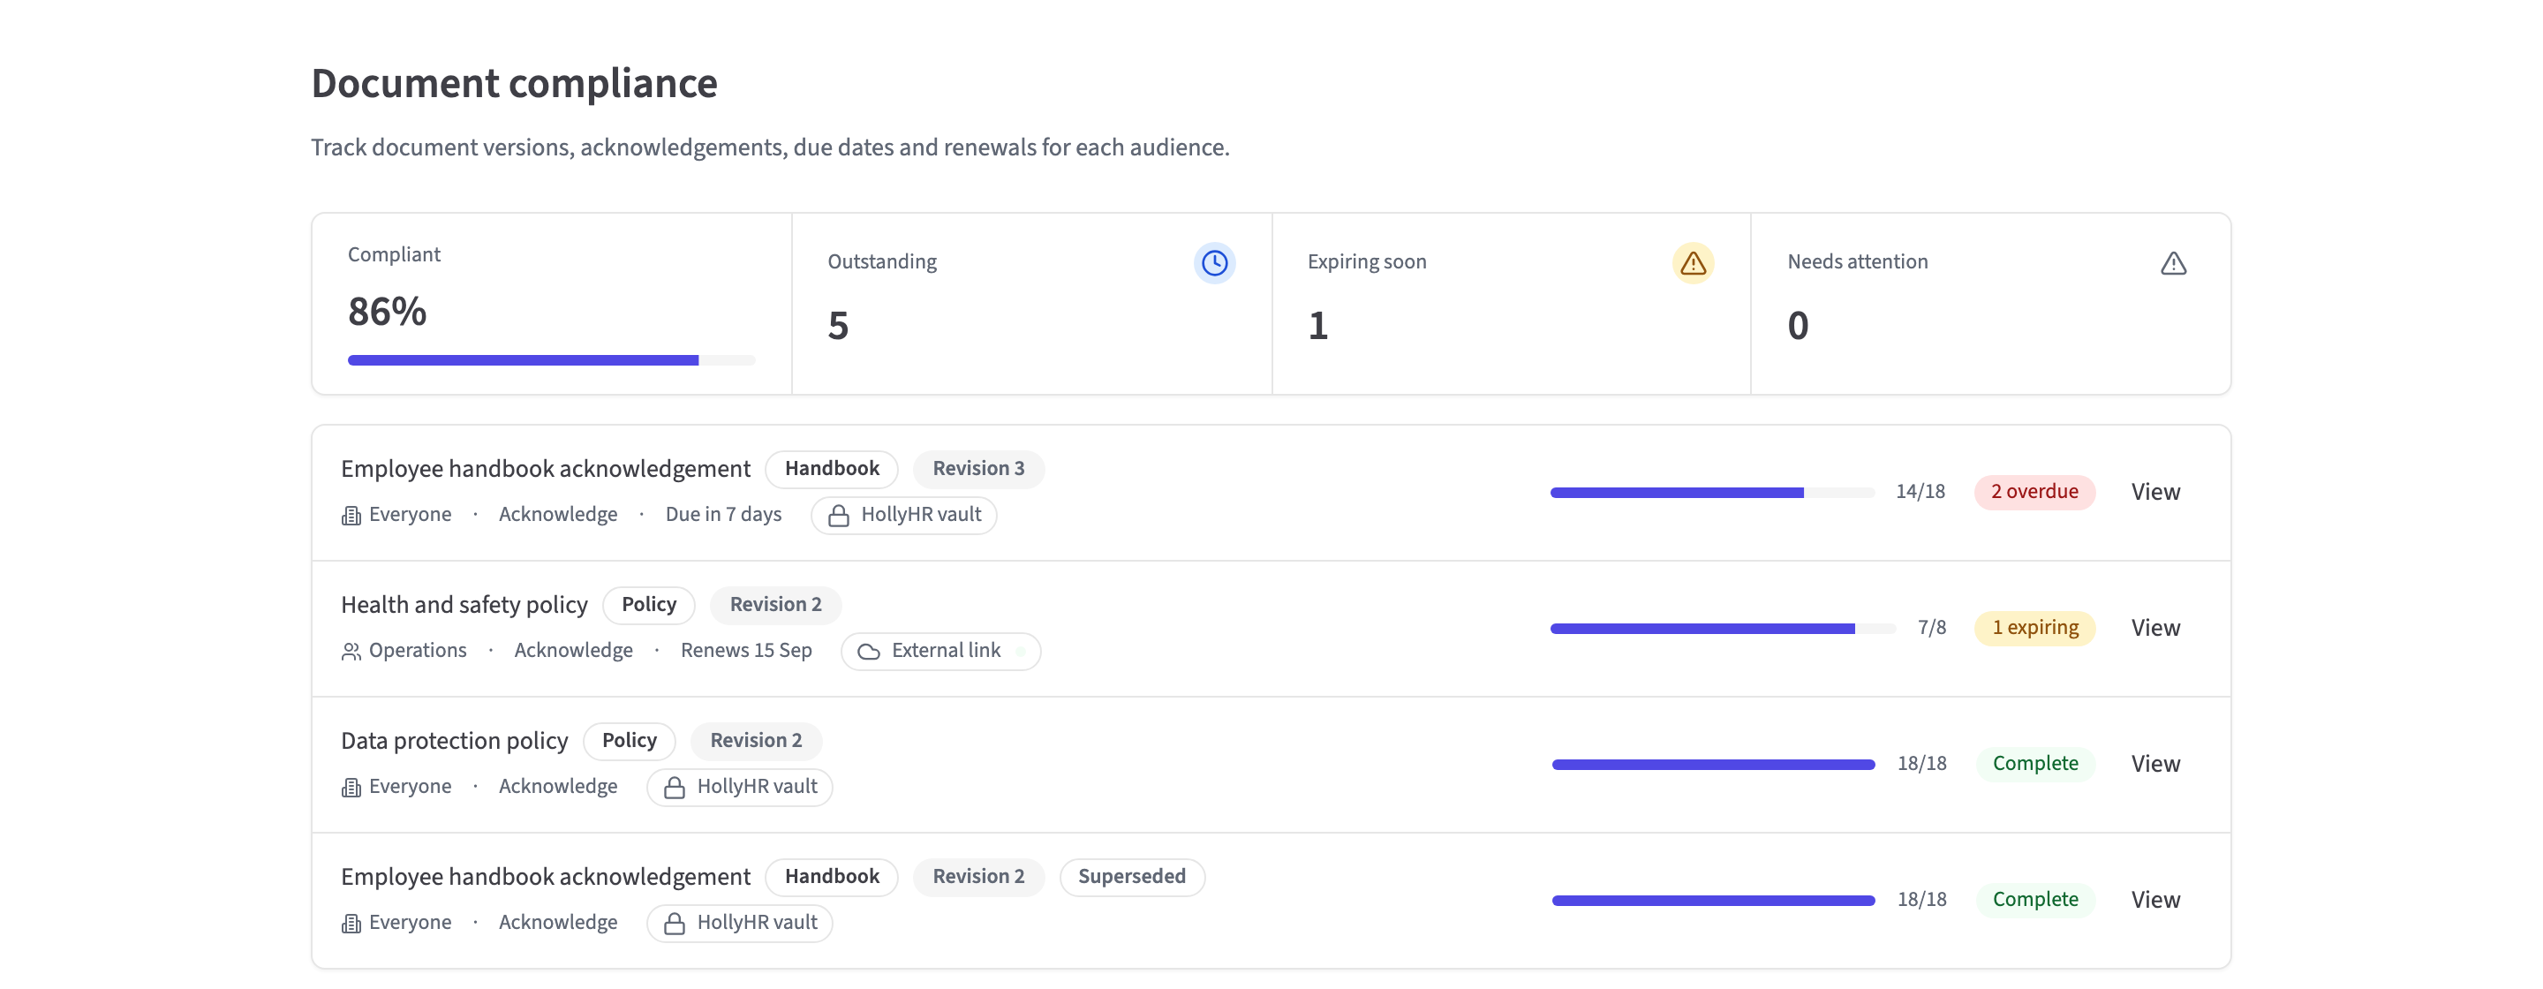The height and width of the screenshot is (989, 2543).
Task: Click the lock icon in Data protection HollyHR vault chip
Action: 675,788
